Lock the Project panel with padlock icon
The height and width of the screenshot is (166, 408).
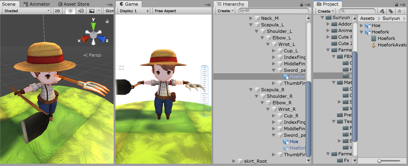click(396, 4)
